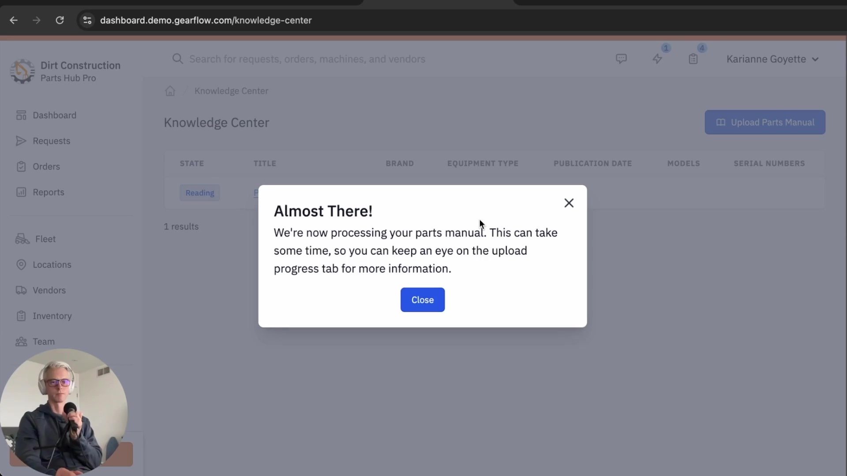The height and width of the screenshot is (476, 847).
Task: Reload the page with the browser refresh icon
Action: pos(60,20)
